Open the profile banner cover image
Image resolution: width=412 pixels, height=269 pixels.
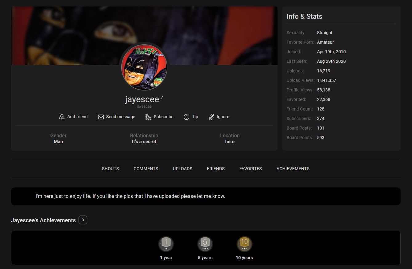tap(144, 36)
